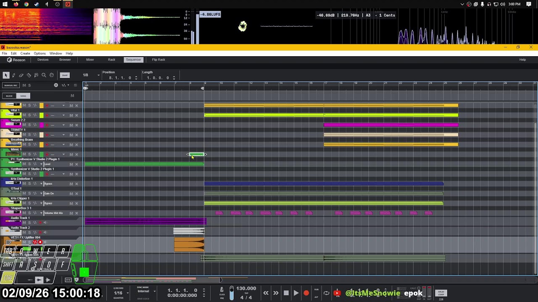Click the Help button at toolbar right
538x302 pixels.
click(x=522, y=60)
